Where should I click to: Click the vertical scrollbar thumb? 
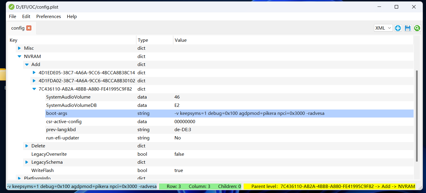pyautogui.click(x=417, y=116)
